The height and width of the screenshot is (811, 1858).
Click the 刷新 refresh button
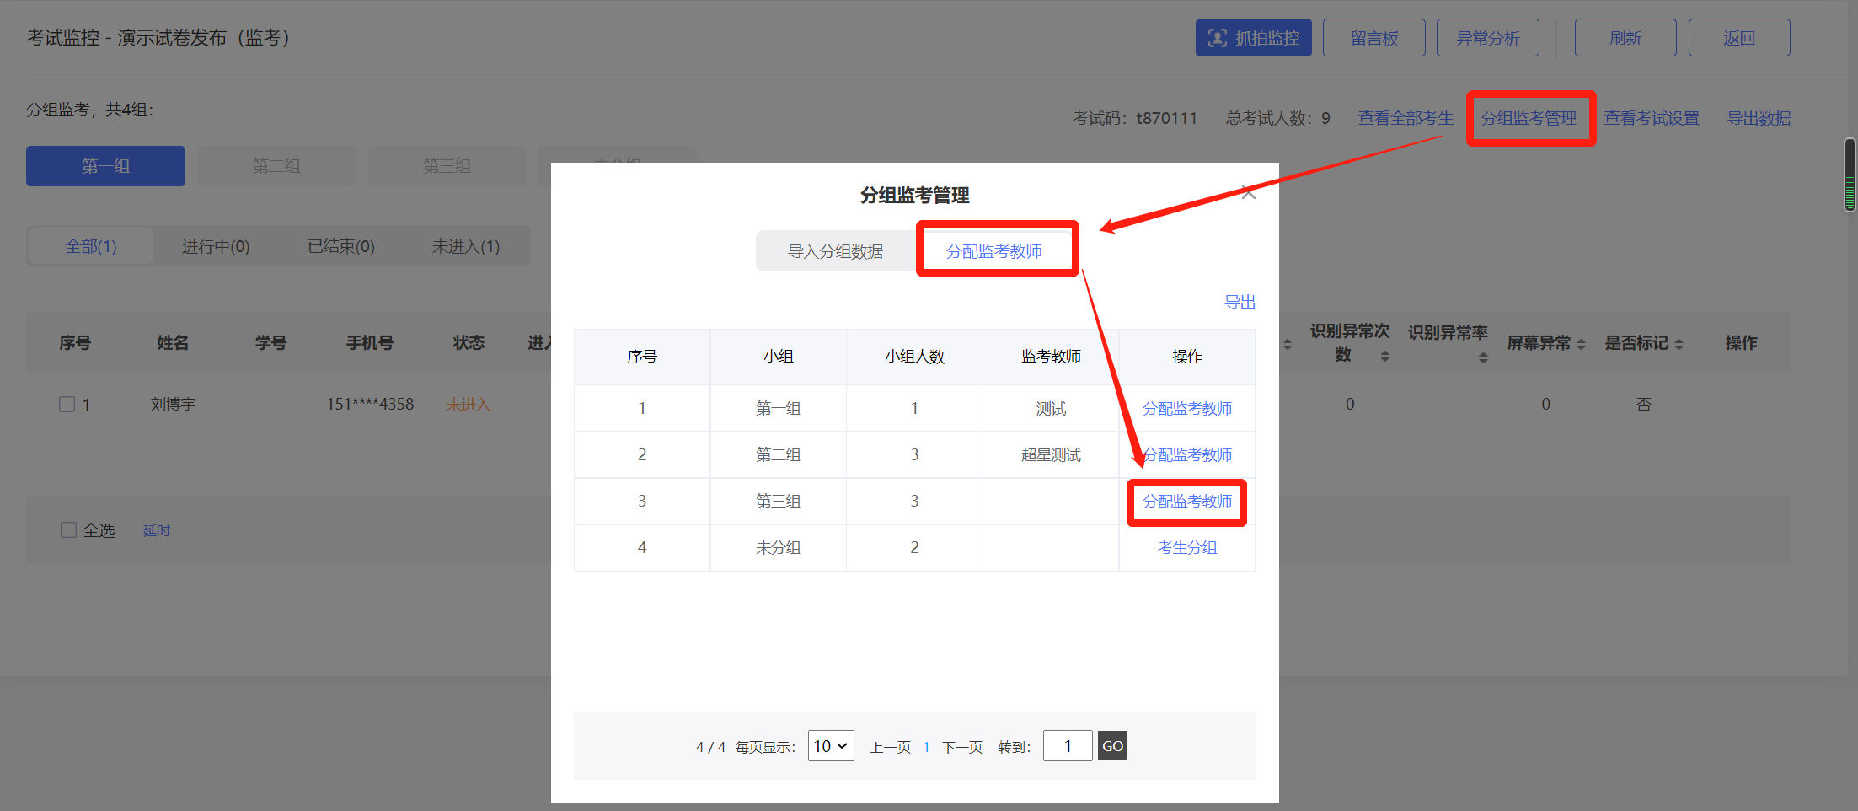tap(1625, 38)
